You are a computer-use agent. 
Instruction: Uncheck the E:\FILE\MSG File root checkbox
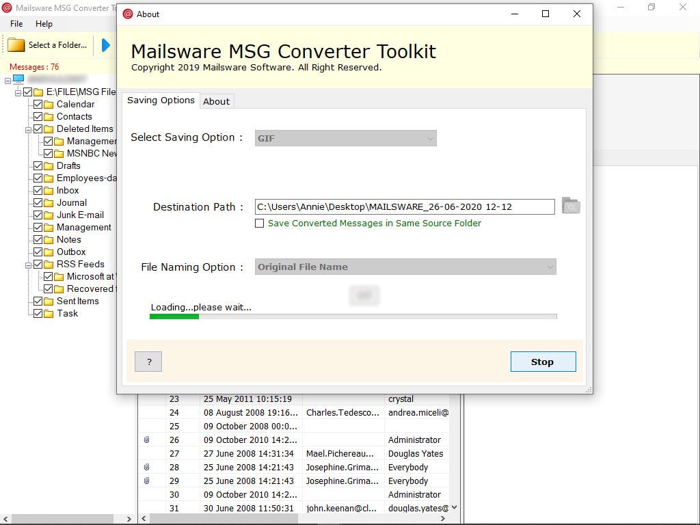click(x=27, y=92)
